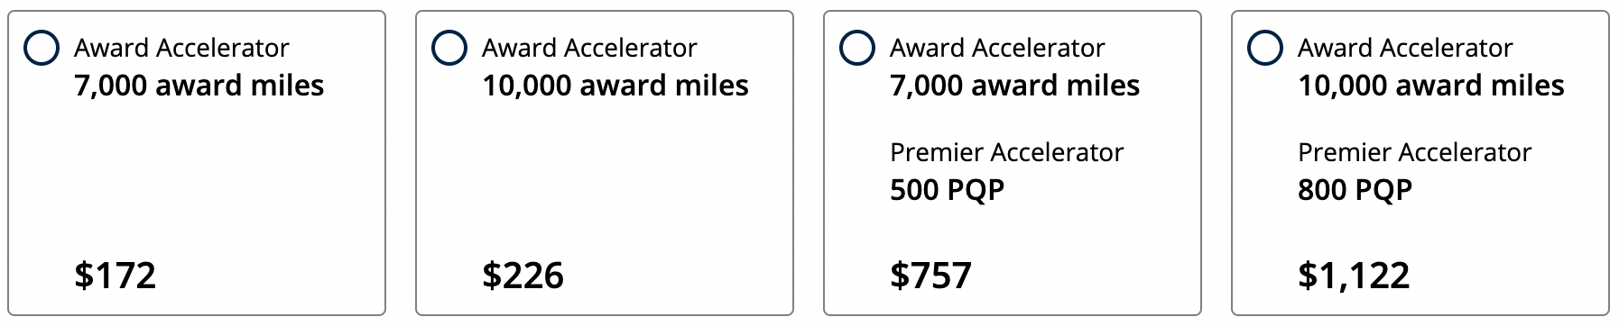This screenshot has height=326, width=1619.
Task: Click 7,000 award miles in $757 card
Action: point(1014,86)
